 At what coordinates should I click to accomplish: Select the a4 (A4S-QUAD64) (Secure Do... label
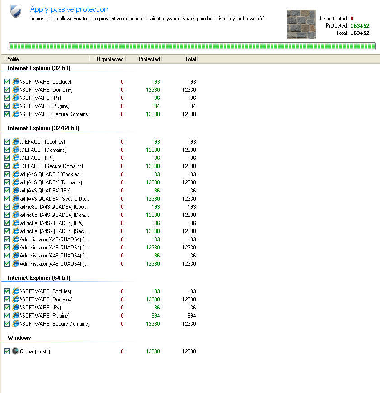[x=54, y=199]
